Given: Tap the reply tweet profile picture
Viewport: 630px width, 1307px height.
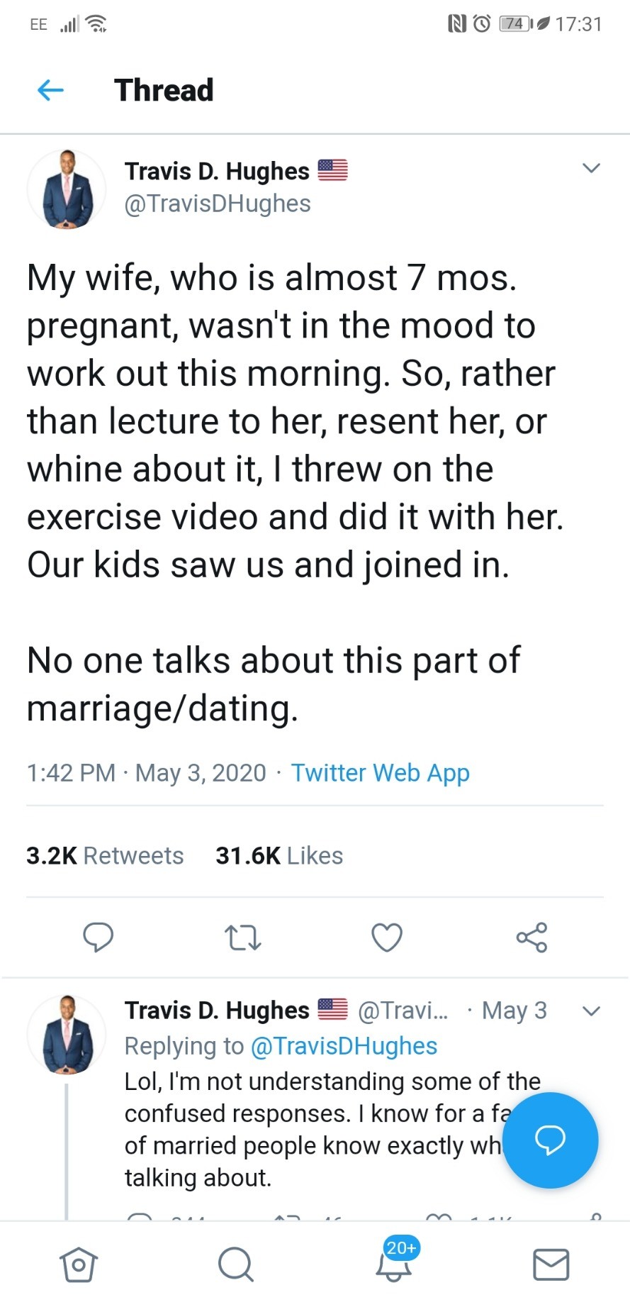Looking at the screenshot, I should point(67,1034).
